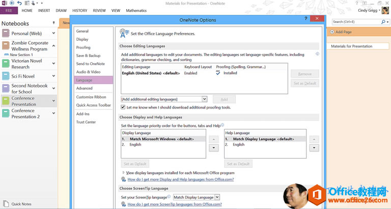Expand the Personal (Web) notebook chevron

point(53,33)
